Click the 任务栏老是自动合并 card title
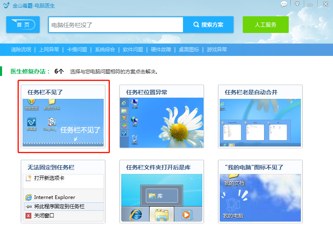The image size is (333, 237). tap(251, 92)
